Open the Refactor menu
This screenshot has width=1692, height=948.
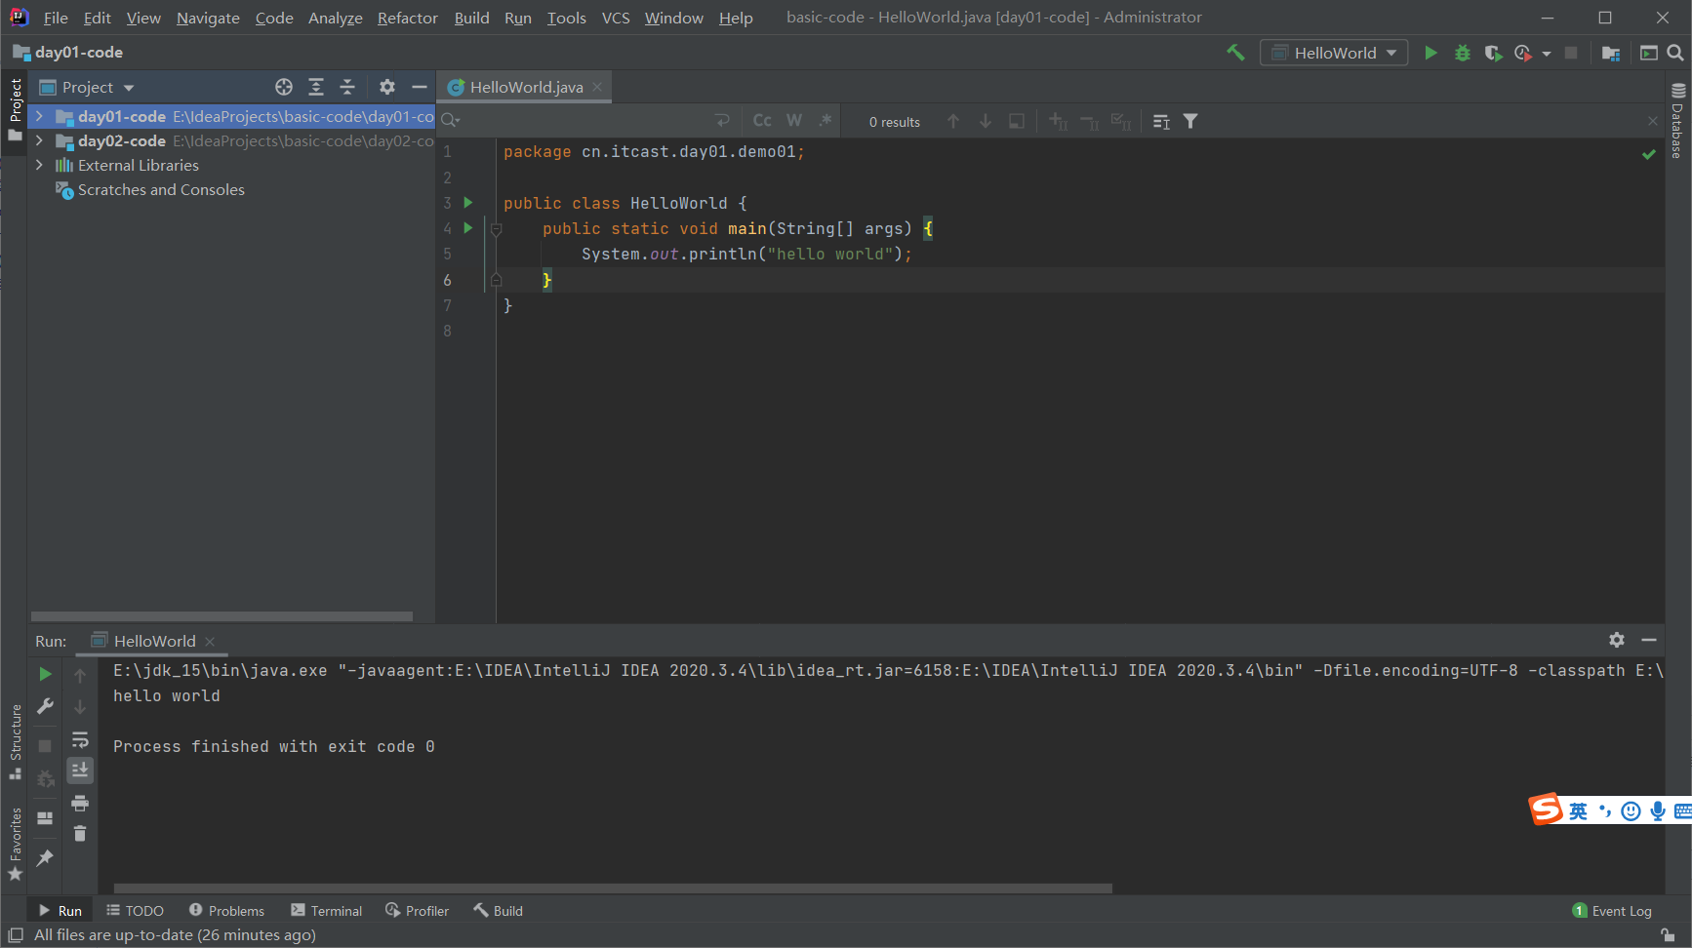click(x=408, y=18)
